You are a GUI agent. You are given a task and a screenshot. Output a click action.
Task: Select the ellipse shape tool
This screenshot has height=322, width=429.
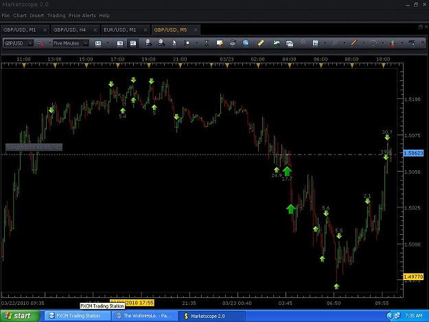pyautogui.click(x=373, y=43)
